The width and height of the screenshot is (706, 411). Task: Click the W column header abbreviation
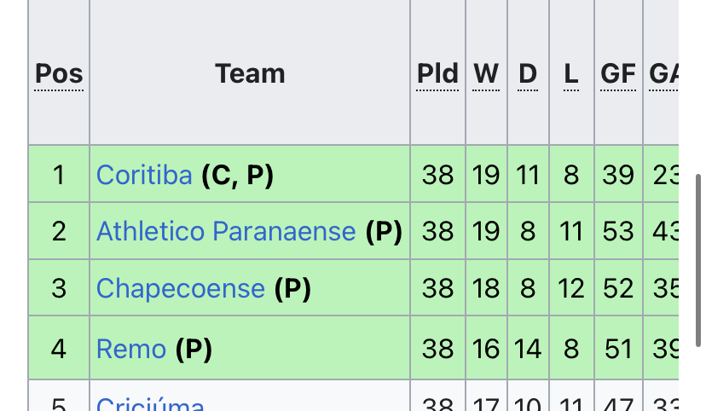click(486, 73)
